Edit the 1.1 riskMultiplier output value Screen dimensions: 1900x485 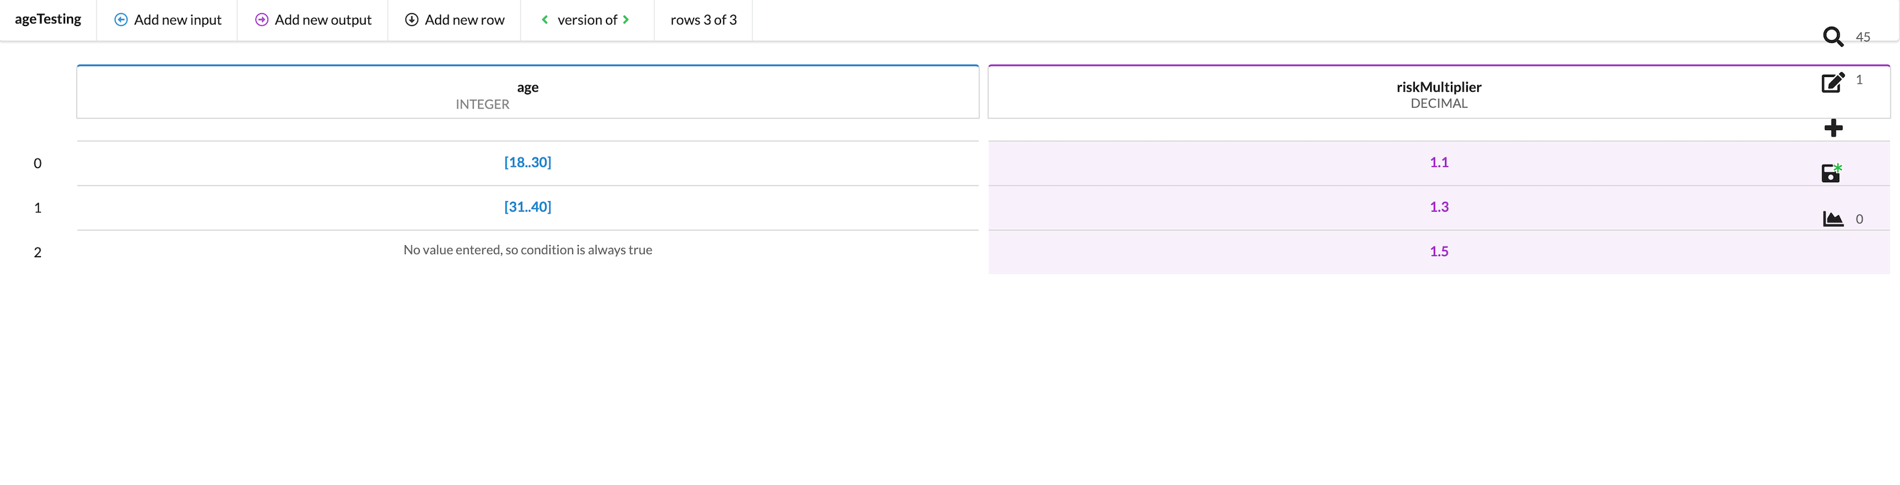tap(1438, 162)
